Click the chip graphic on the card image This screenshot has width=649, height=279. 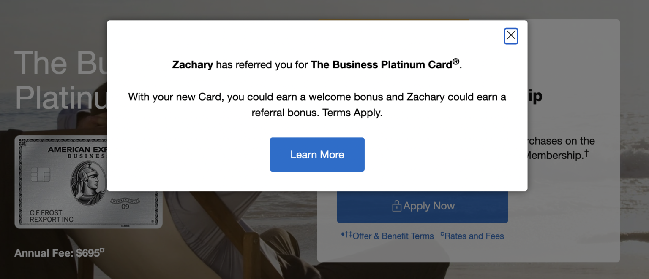click(41, 174)
